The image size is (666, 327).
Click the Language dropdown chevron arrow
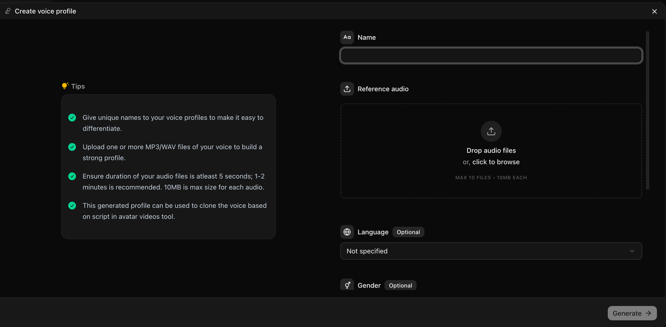pyautogui.click(x=632, y=251)
